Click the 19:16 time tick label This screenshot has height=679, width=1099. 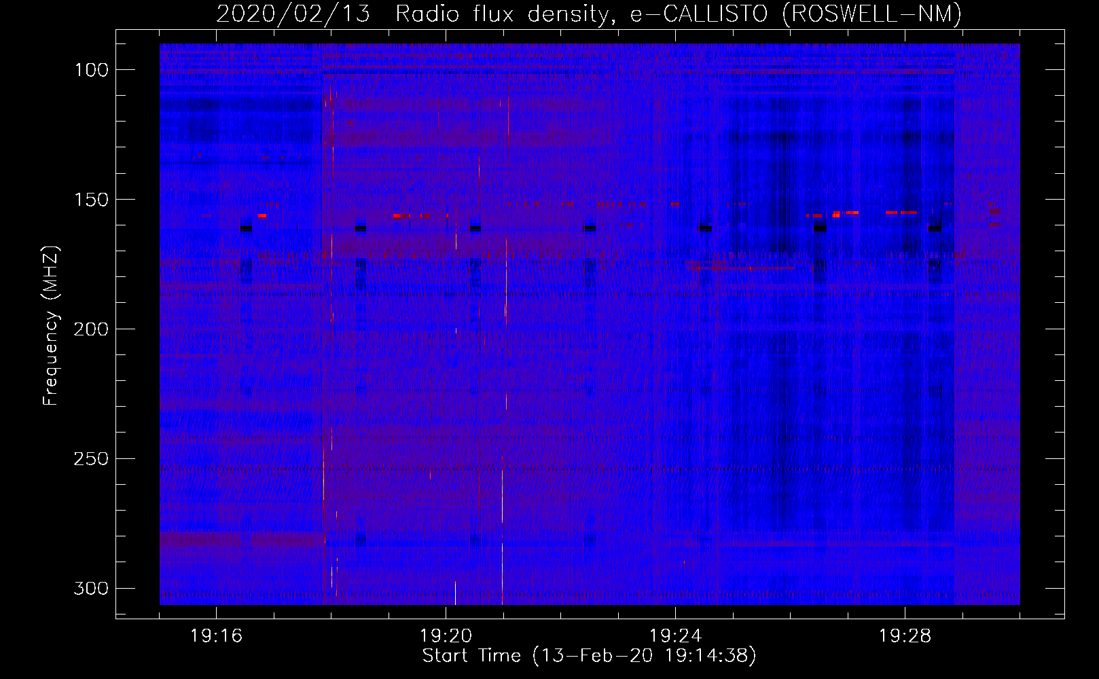(217, 636)
